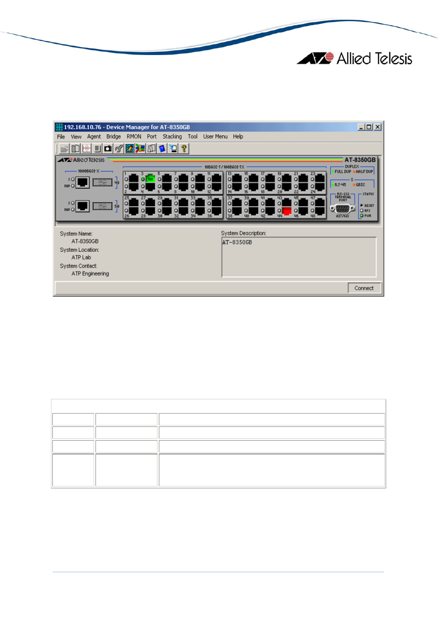Close the Device Manager window

coord(377,127)
